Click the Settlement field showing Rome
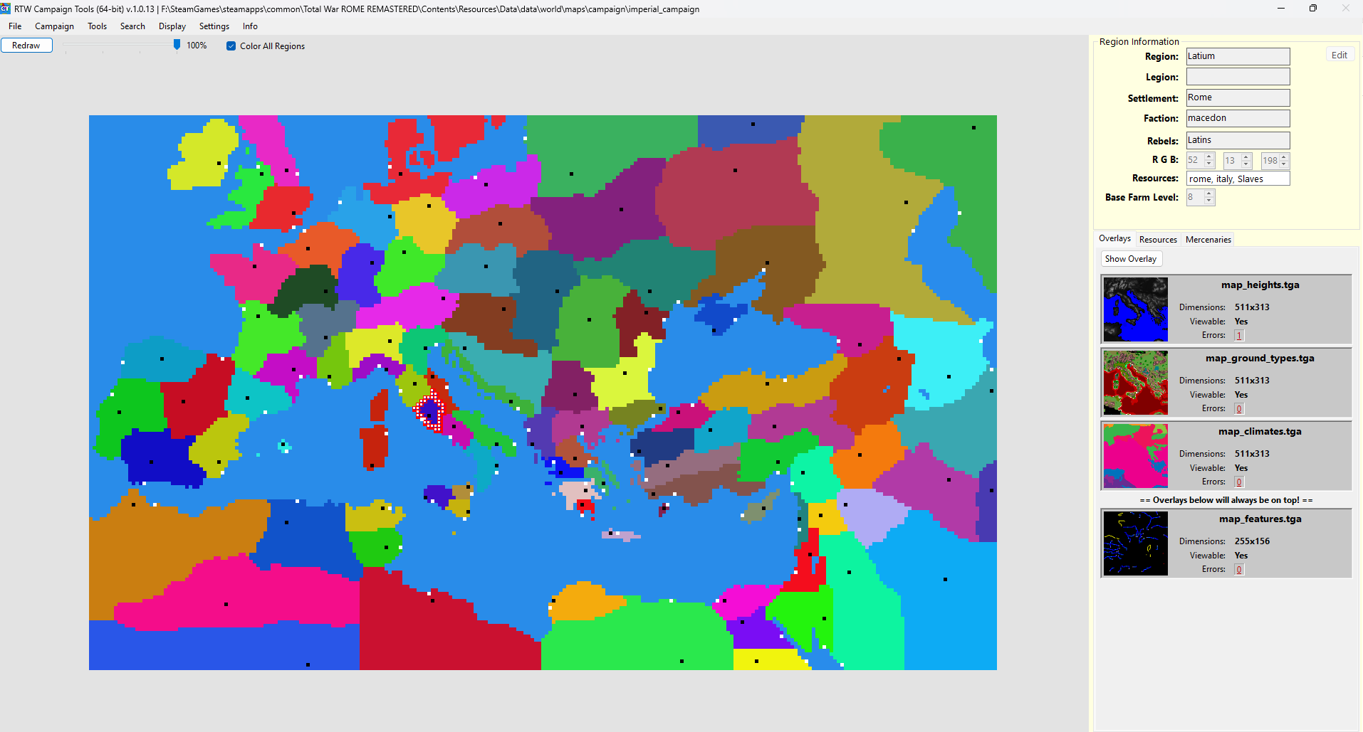 (x=1238, y=97)
